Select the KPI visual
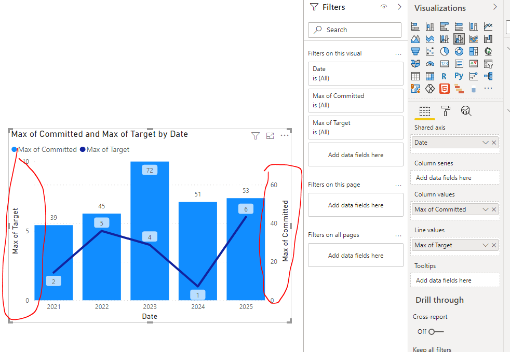Viewport: 510px width, 352px height. 474,64
